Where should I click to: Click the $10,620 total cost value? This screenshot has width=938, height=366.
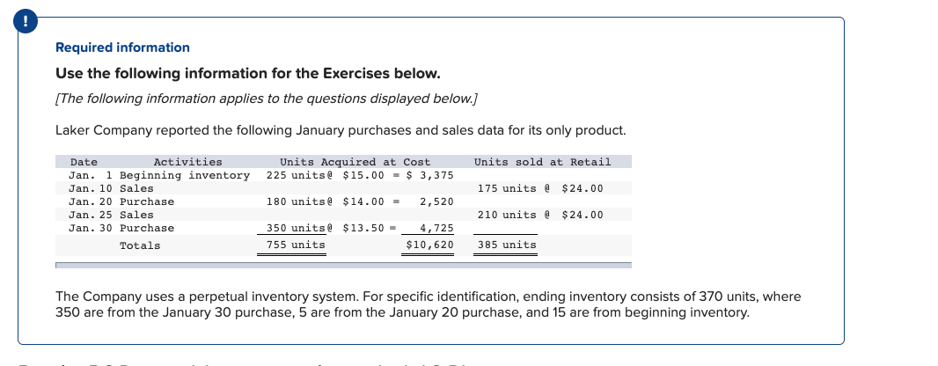[429, 245]
